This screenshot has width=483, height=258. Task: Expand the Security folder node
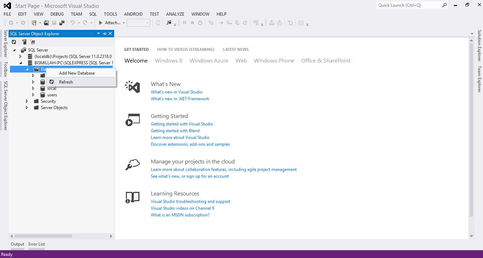(x=27, y=101)
